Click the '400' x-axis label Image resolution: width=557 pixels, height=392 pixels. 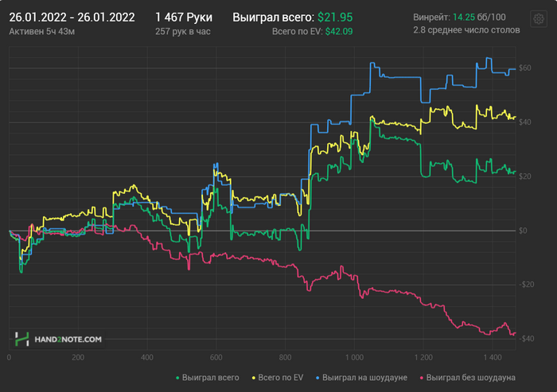[146, 357]
